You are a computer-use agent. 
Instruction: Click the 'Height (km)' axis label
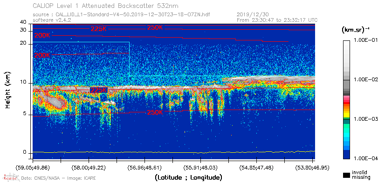tap(8, 90)
